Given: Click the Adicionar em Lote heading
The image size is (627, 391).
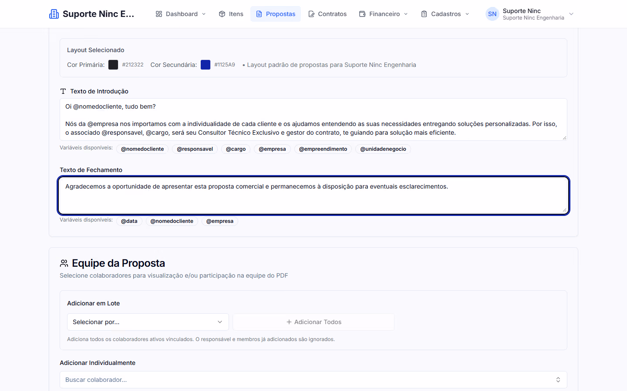Looking at the screenshot, I should (94, 303).
